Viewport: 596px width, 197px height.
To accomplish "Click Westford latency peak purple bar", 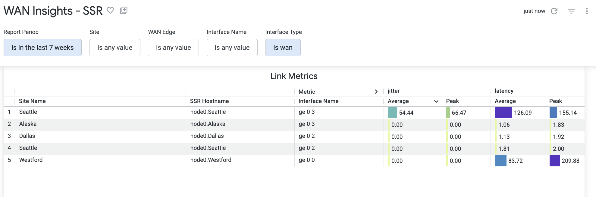I will pyautogui.click(x=554, y=161).
